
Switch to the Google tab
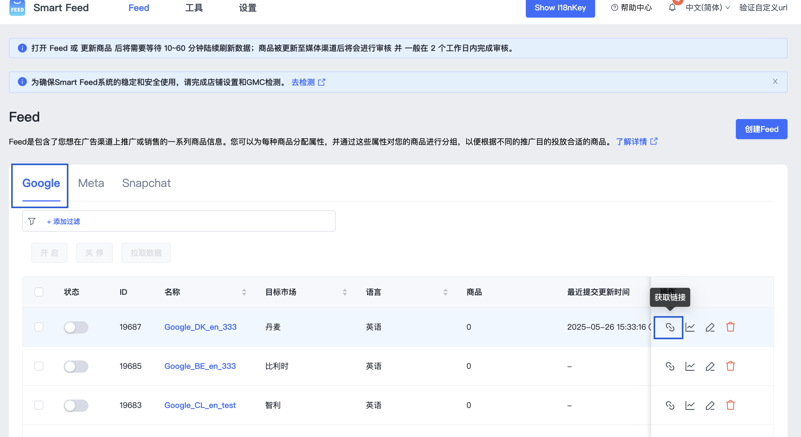tap(41, 183)
